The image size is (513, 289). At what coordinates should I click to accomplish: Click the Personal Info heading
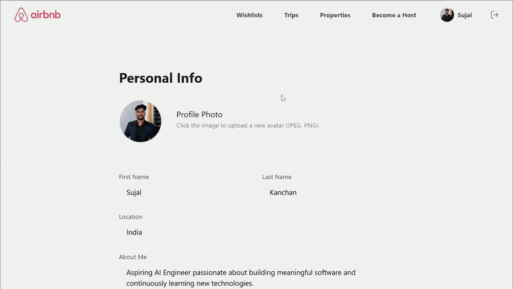pos(161,78)
